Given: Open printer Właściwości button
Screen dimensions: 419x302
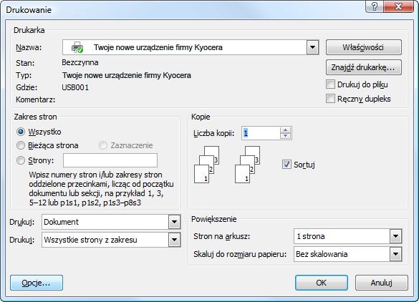Looking at the screenshot, I should coord(363,47).
